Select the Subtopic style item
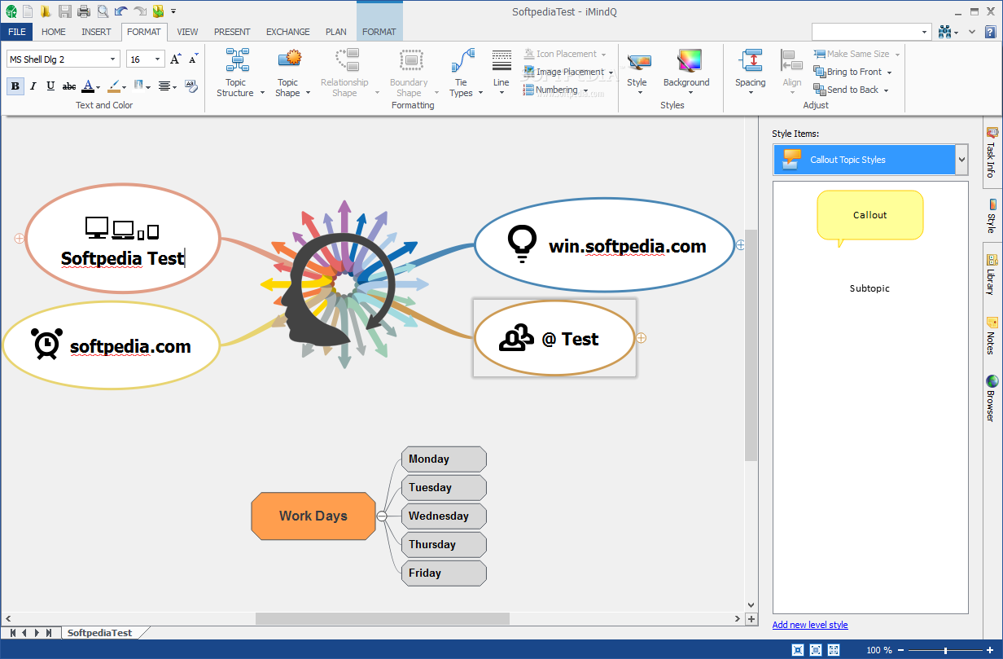 click(x=869, y=288)
